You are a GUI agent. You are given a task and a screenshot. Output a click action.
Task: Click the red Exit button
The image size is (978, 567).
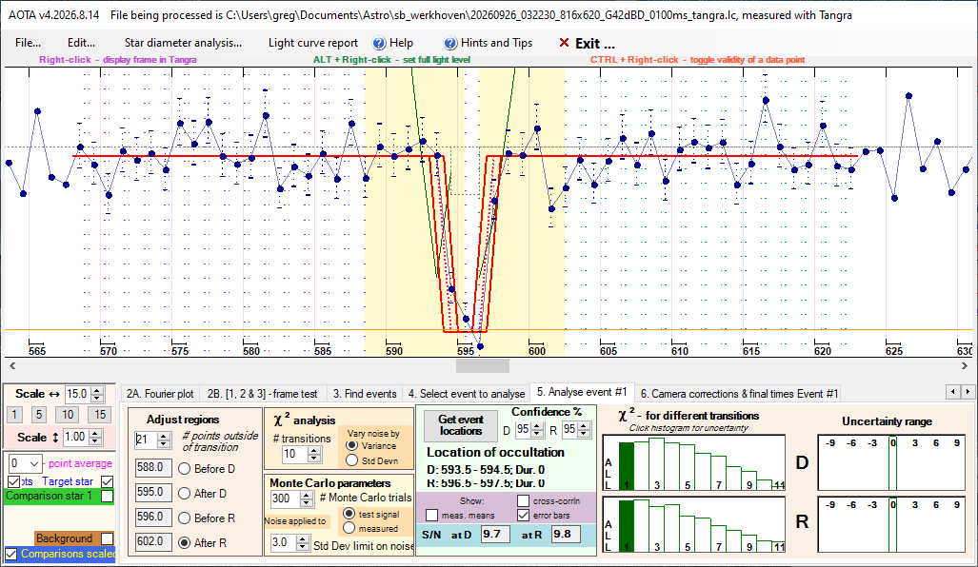point(587,44)
